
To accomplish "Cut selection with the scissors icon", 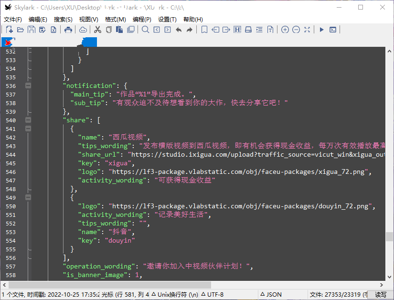I will (97, 30).
